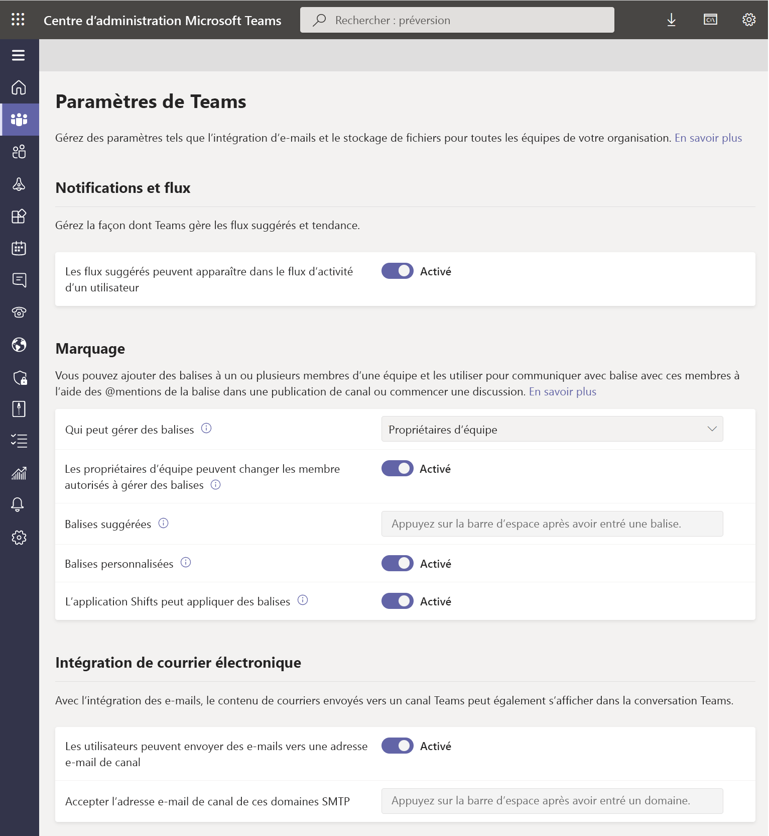Click info icon beside L'application Shifts label
Viewport: 769px width, 836px height.
(x=303, y=600)
